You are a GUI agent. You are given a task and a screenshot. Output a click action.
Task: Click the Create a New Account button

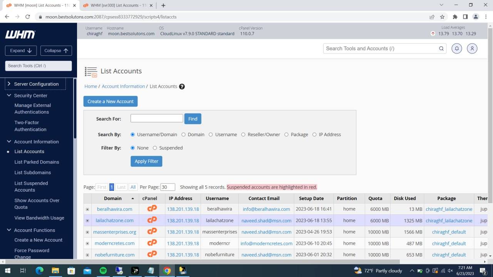(110, 102)
